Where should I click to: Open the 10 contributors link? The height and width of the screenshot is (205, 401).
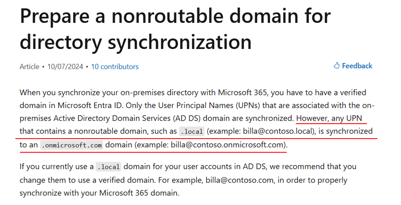pyautogui.click(x=115, y=67)
